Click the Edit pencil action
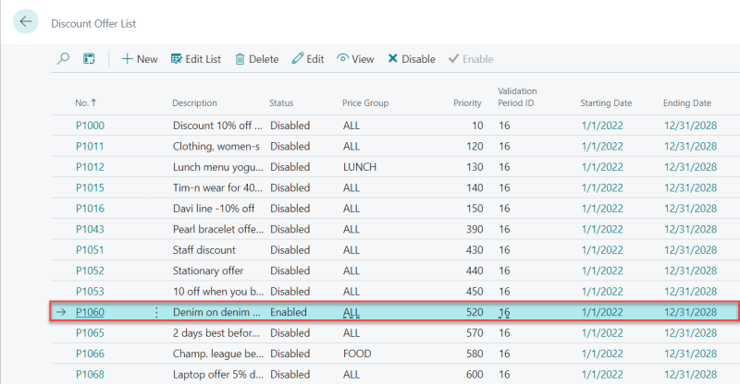740x384 pixels. click(308, 59)
